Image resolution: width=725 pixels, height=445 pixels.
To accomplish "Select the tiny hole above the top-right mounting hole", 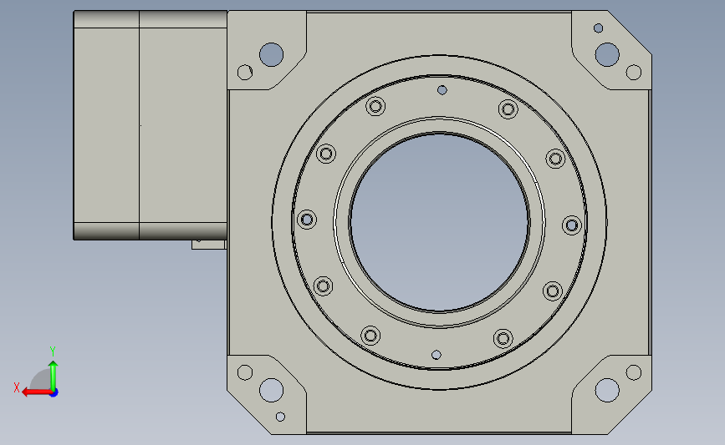I will pyautogui.click(x=598, y=28).
